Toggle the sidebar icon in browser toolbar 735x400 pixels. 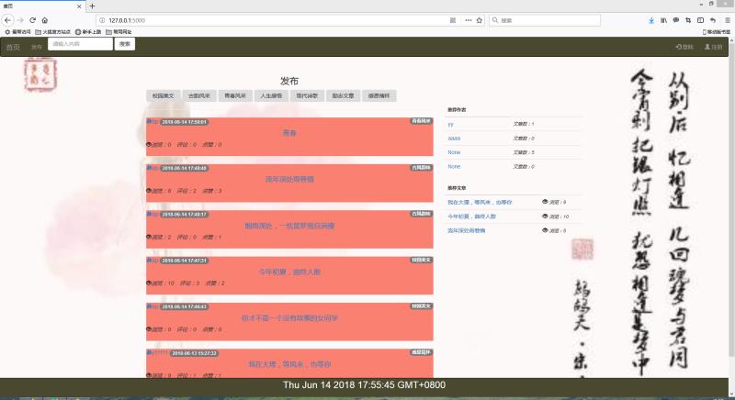pos(700,20)
